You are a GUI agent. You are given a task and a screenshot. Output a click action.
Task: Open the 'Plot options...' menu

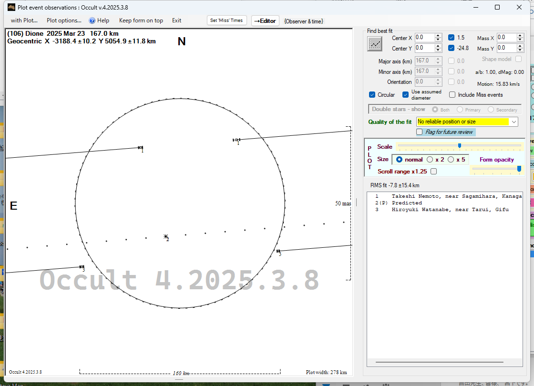[x=64, y=20]
